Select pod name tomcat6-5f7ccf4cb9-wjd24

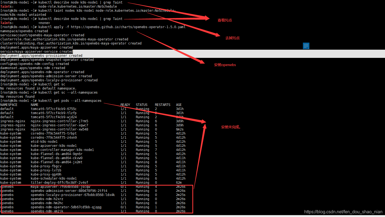click(x=54, y=117)
